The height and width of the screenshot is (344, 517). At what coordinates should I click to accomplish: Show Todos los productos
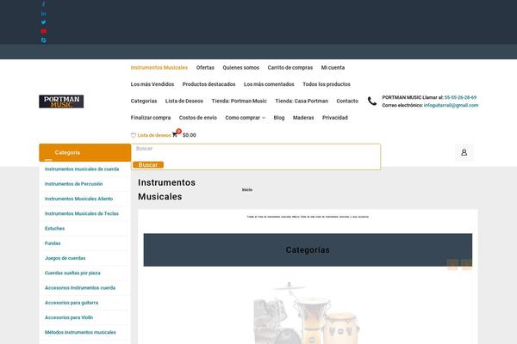click(327, 84)
